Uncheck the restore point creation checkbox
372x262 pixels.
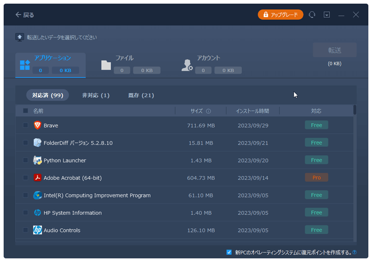229,252
